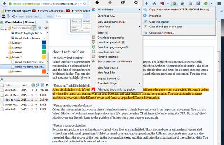Choose View Background Image
This screenshot has width=224, height=145.
tap(116, 22)
